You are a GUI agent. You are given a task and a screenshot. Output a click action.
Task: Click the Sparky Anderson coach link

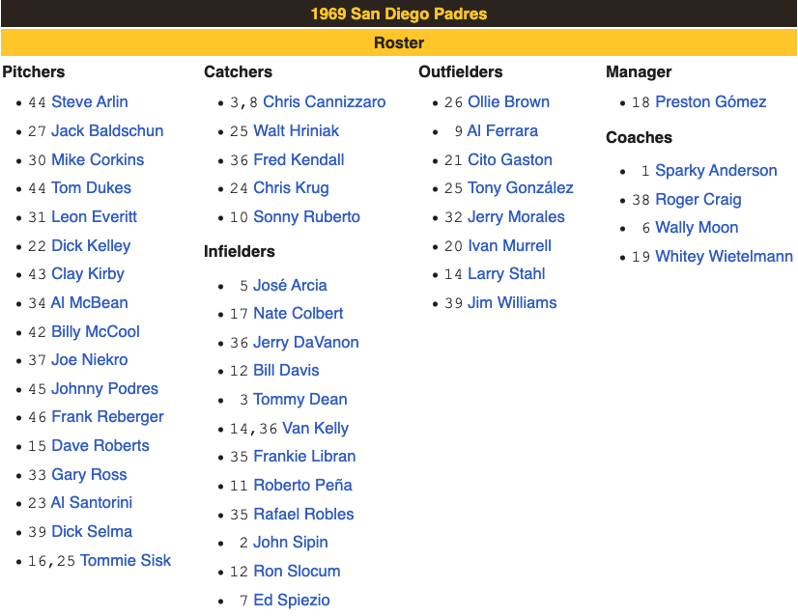pyautogui.click(x=716, y=170)
